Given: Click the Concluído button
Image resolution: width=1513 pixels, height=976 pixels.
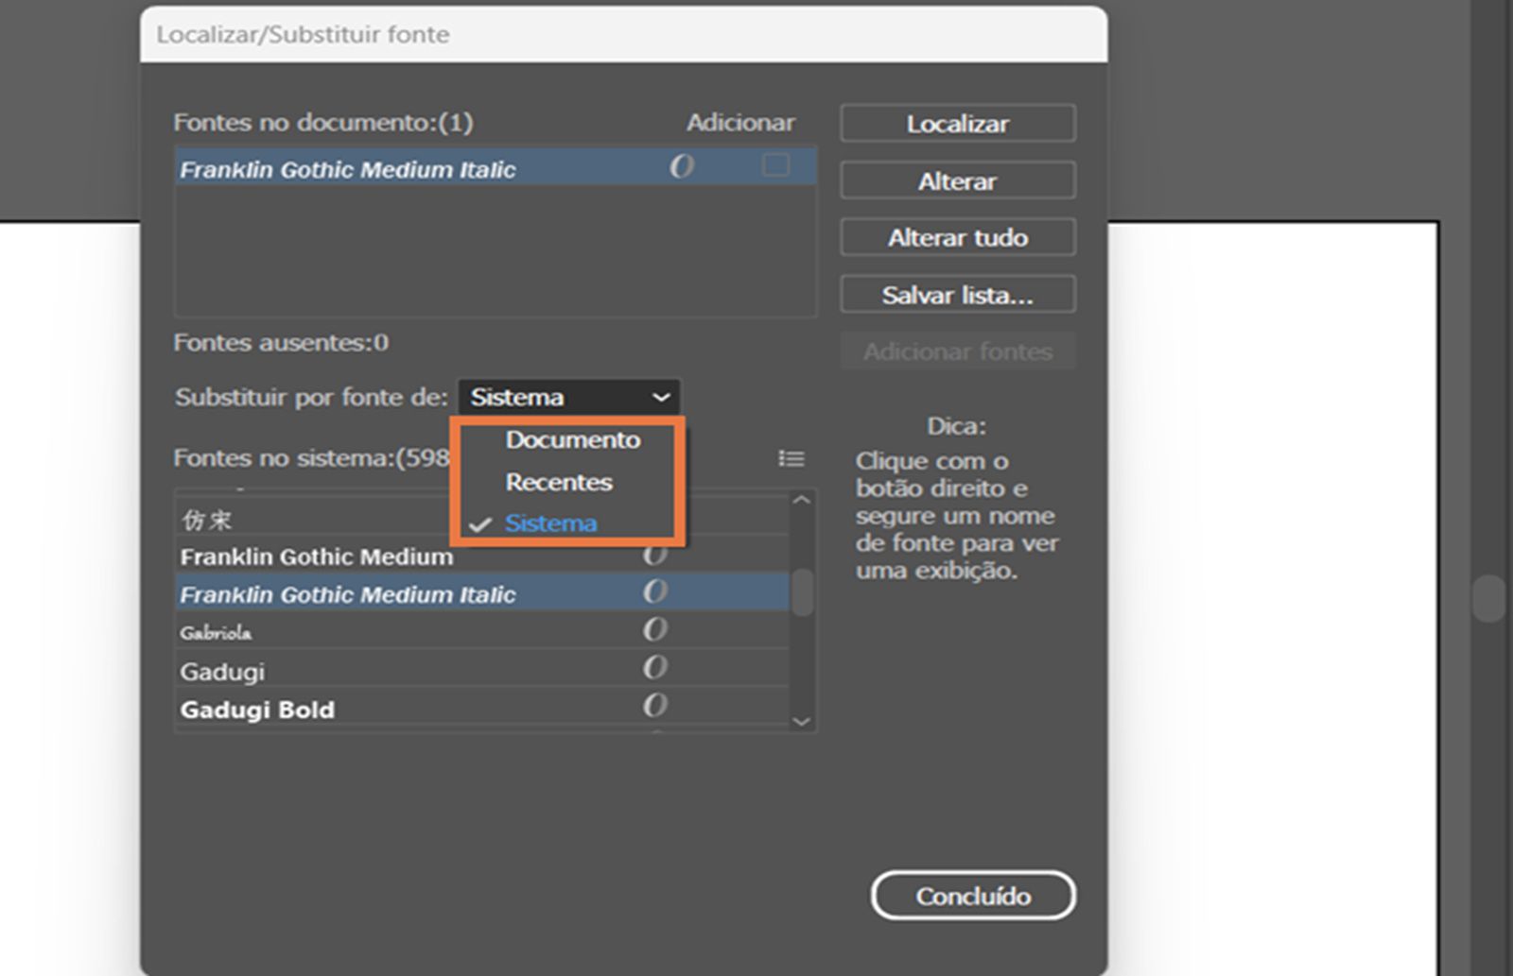Looking at the screenshot, I should point(973,896).
